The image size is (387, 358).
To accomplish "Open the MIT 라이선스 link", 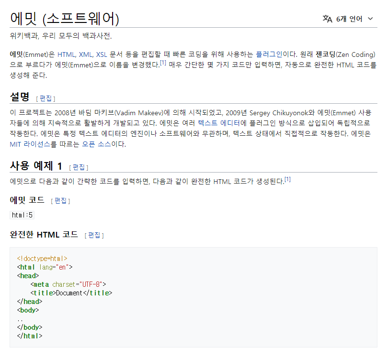I will [x=30, y=144].
